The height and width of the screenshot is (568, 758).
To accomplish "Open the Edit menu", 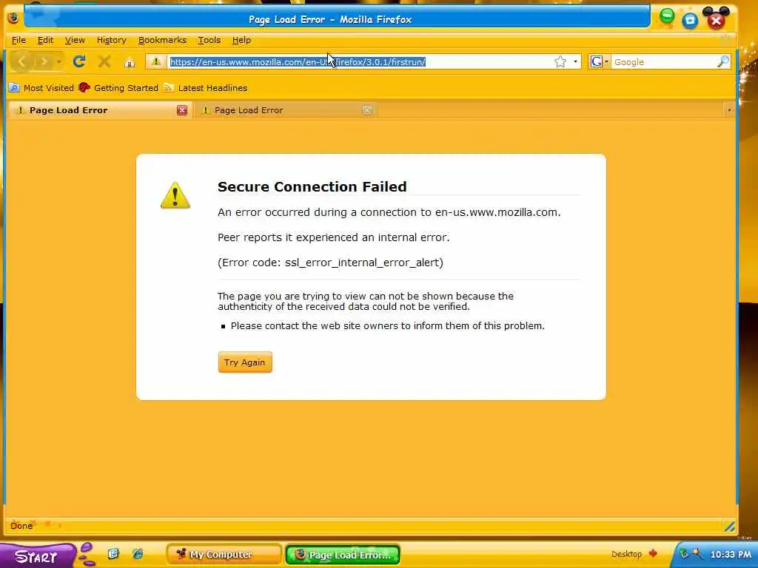I will 45,40.
